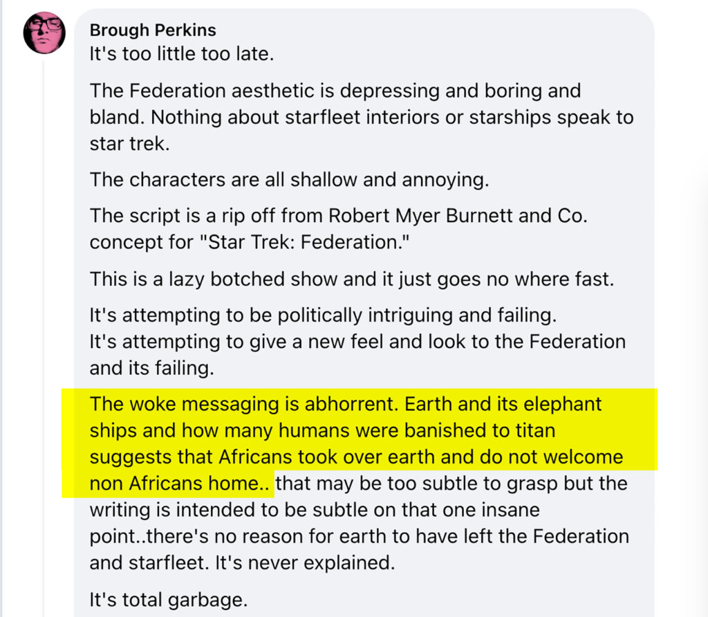The height and width of the screenshot is (617, 708).
Task: Click the sentence about shallow and annoying characters
Action: tap(289, 180)
